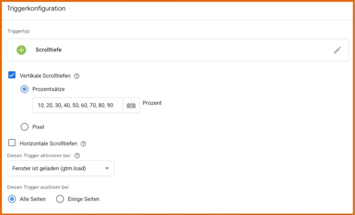
Task: Select the Prozentsätze radio button
Action: click(x=25, y=89)
